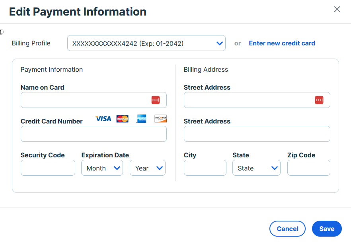Viewport: 351px width, 245px height.
Task: Expand the expiration Month dropdown
Action: pos(102,168)
